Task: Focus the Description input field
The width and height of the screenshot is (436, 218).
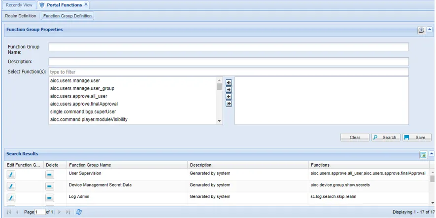Action: click(229, 62)
